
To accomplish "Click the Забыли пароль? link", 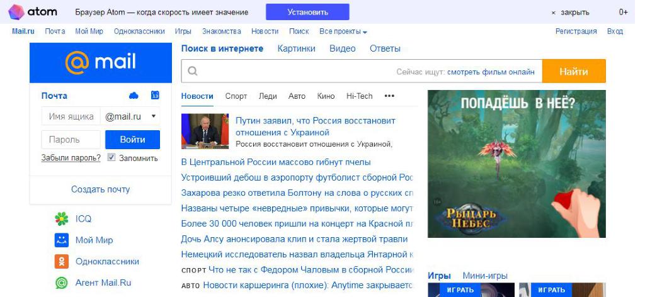I will pos(71,158).
